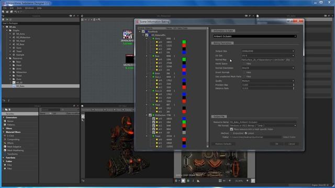Open Patterns in the Library
The image size is (335, 188).
pyautogui.click(x=11, y=125)
